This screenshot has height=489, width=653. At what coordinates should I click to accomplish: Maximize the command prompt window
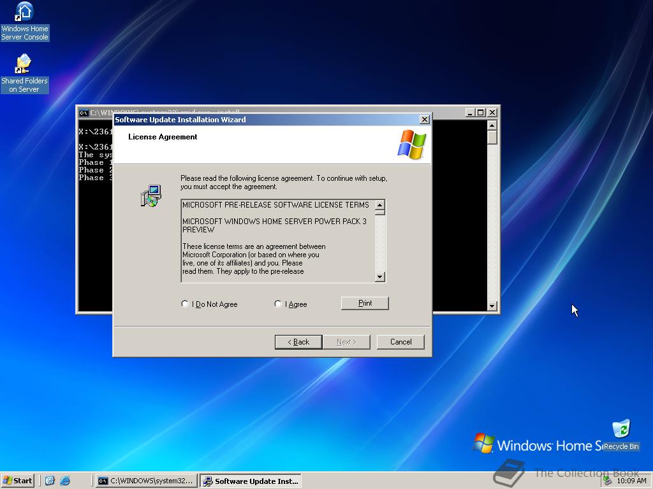click(x=481, y=113)
